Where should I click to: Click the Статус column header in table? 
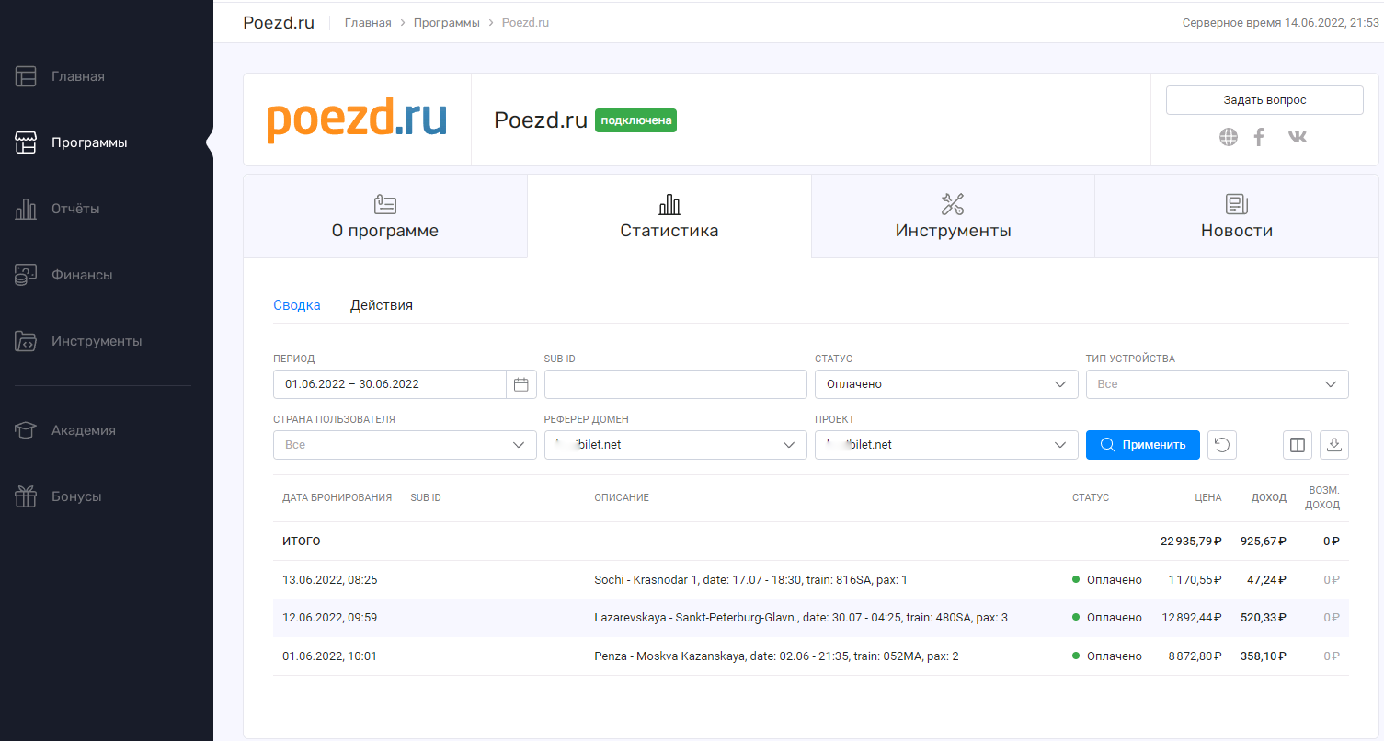coord(1091,497)
